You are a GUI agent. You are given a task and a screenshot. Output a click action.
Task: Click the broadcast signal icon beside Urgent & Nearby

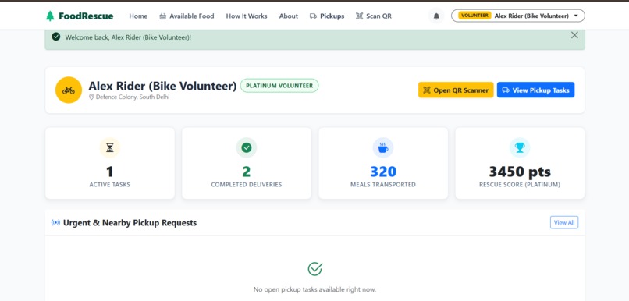click(55, 223)
